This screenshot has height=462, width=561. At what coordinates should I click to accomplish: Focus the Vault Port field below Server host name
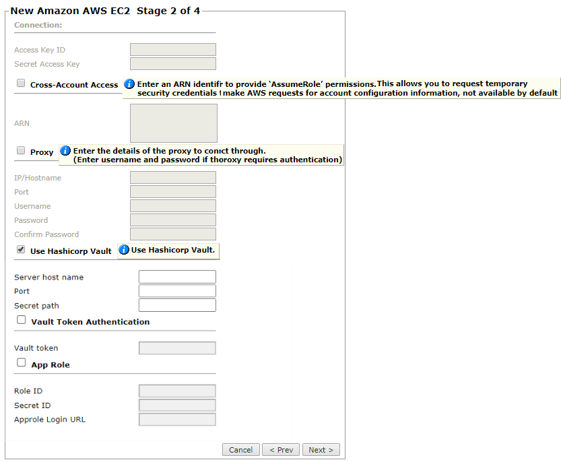click(x=178, y=291)
